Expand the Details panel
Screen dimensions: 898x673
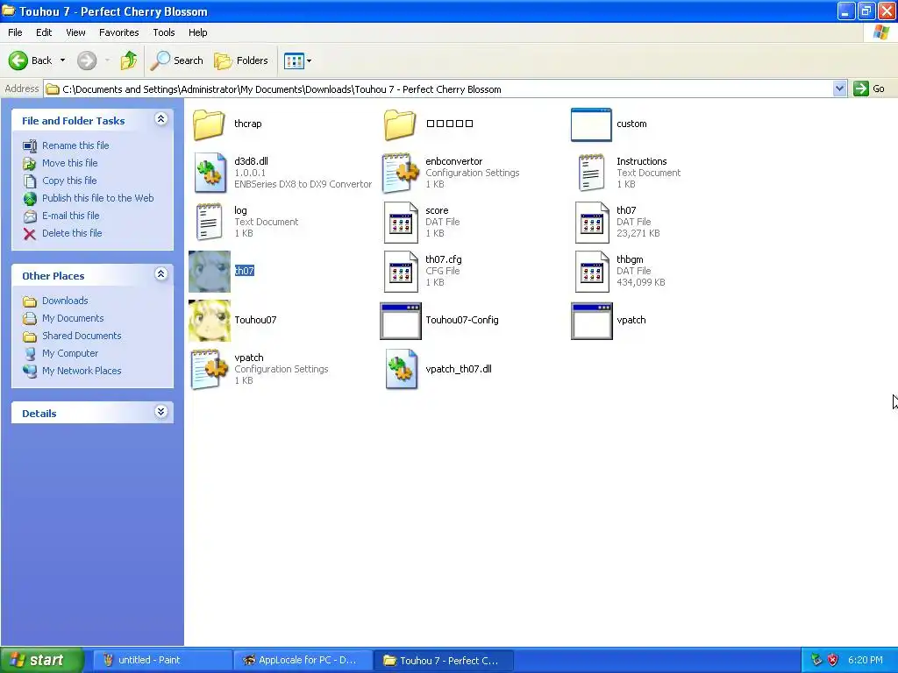[161, 412]
